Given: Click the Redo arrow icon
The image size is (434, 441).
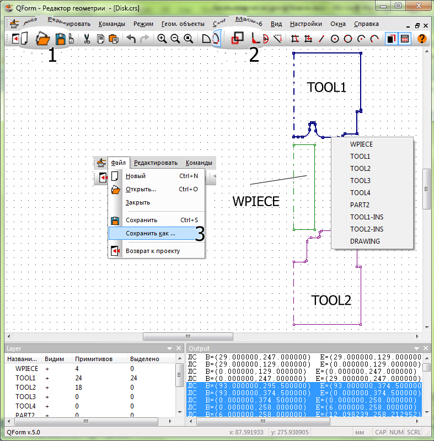Looking at the screenshot, I should 144,39.
